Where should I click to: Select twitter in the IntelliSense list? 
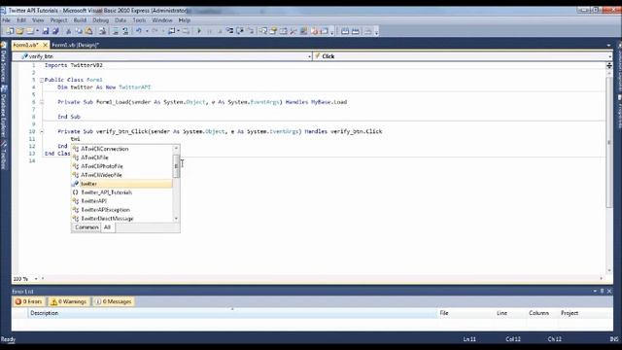click(121, 184)
